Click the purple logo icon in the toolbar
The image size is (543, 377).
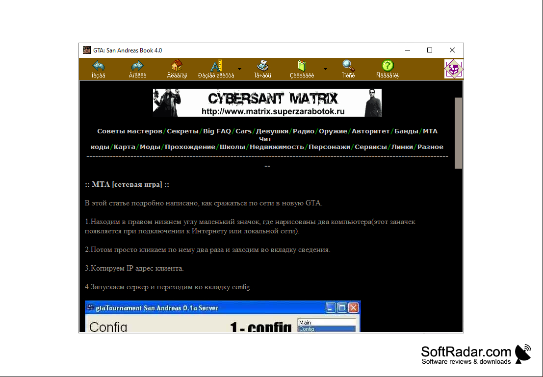(x=454, y=69)
